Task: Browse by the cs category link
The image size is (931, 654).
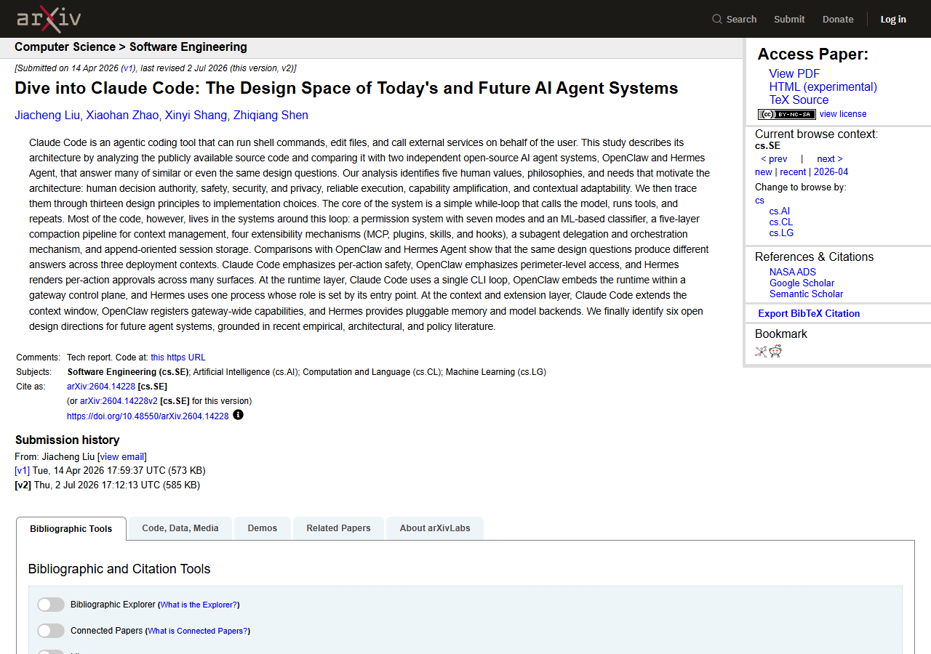Action: point(759,201)
